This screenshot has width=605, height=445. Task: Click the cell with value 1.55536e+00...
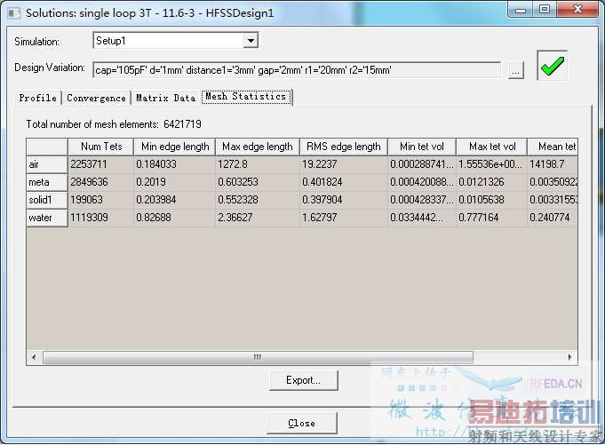492,164
